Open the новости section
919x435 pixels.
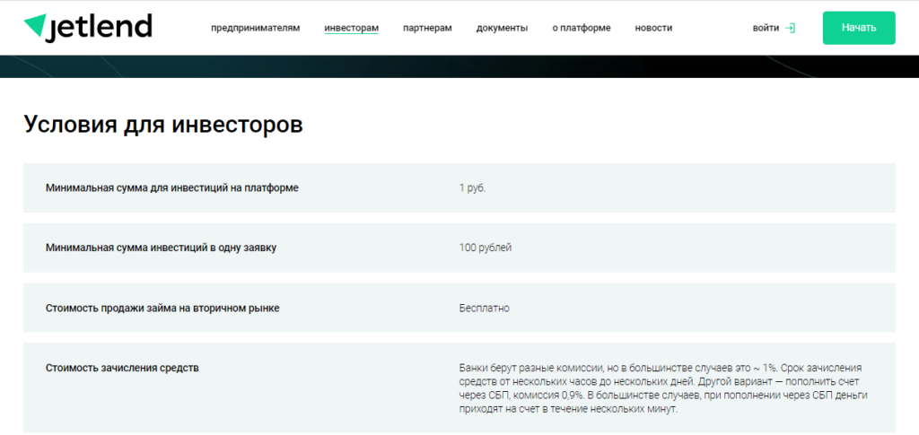653,28
